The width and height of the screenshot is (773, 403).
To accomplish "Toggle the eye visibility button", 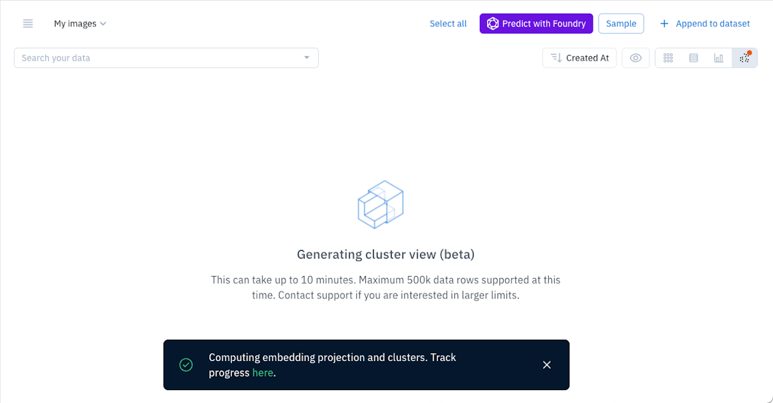I will pos(636,58).
